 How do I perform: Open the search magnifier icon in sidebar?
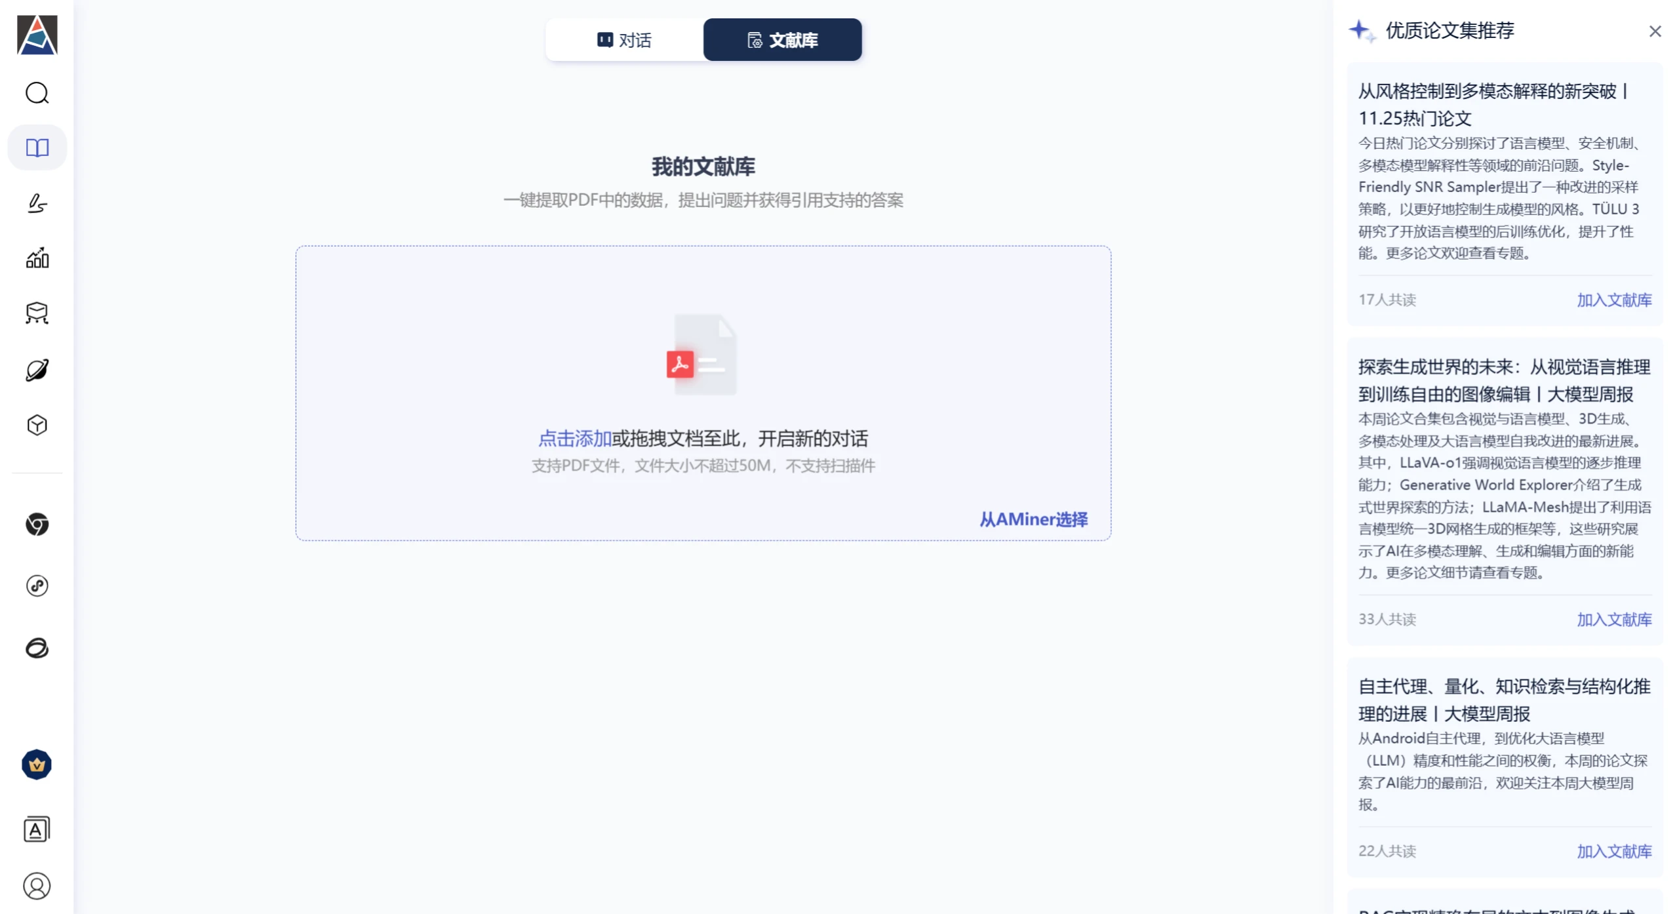tap(37, 93)
